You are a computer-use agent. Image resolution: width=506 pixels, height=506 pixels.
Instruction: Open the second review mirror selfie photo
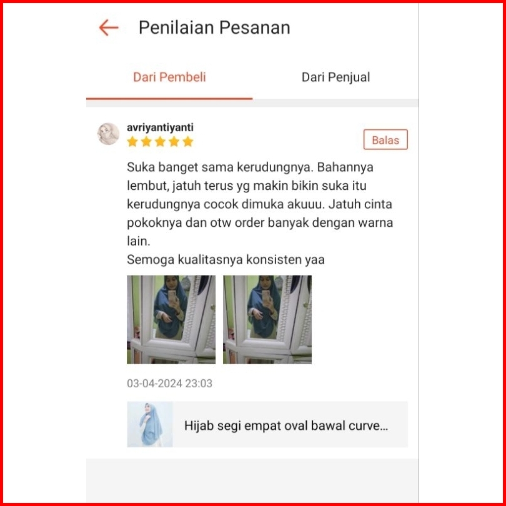coord(267,319)
